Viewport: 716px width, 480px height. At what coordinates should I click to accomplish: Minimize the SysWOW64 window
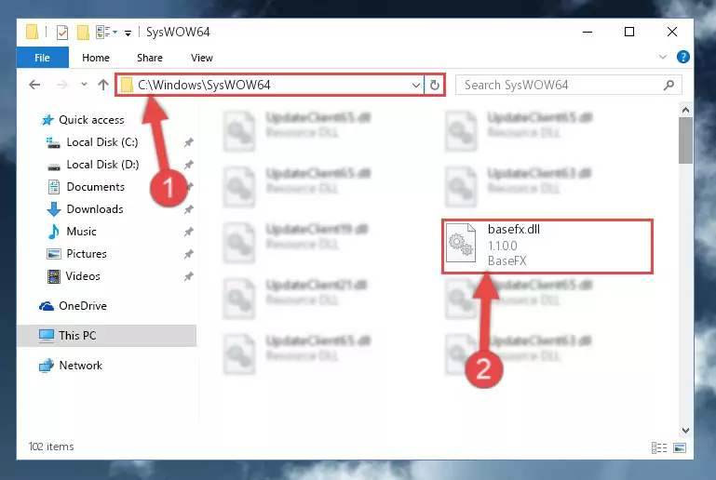tap(588, 32)
